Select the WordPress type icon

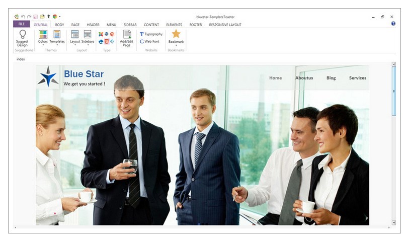tap(107, 34)
